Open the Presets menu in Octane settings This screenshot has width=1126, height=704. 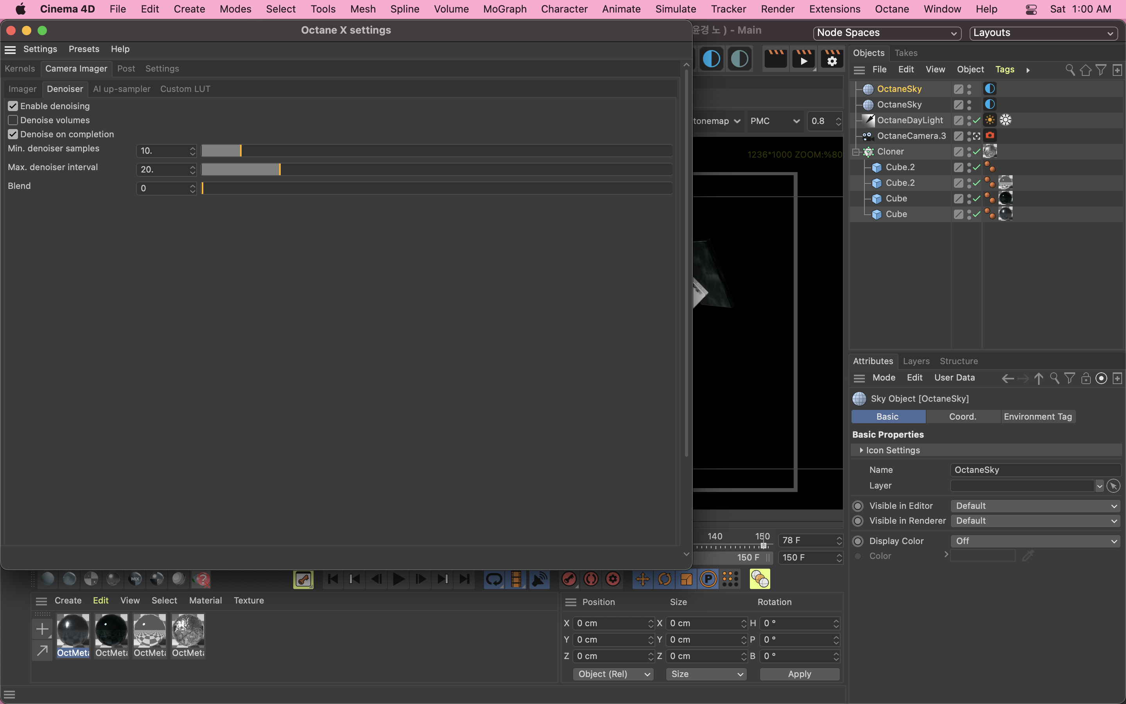tap(84, 49)
